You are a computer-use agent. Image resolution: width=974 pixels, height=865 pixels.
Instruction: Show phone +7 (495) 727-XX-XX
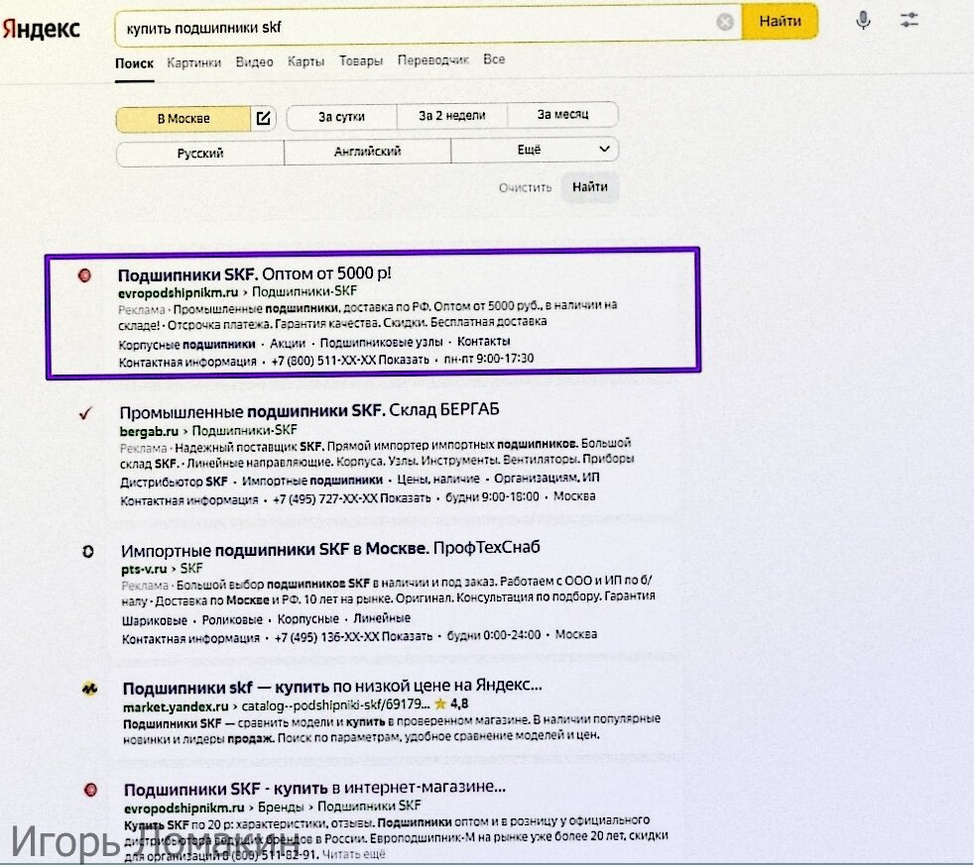tap(351, 499)
